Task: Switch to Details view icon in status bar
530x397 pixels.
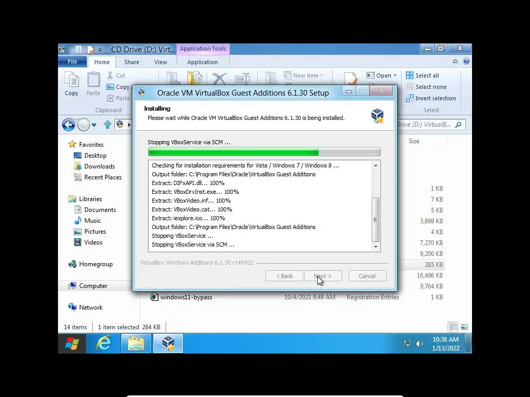Action: pyautogui.click(x=453, y=327)
